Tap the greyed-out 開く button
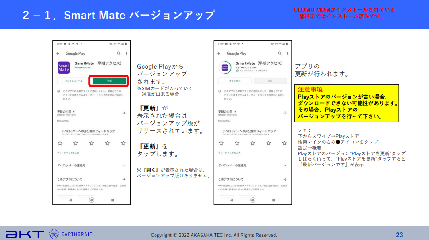Viewport: 429px width, 240px height. click(271, 81)
